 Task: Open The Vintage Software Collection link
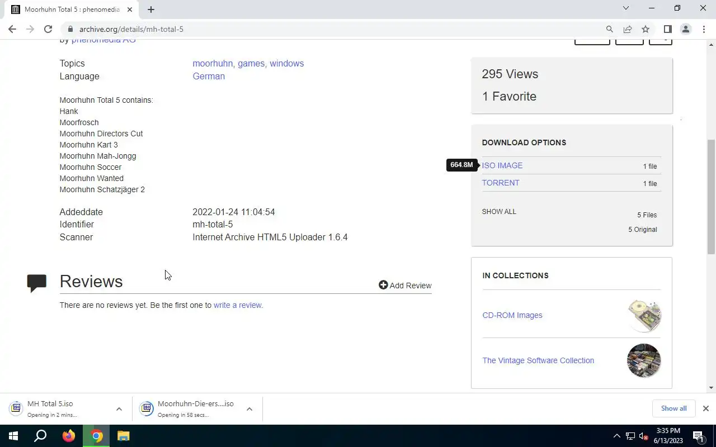point(538,360)
